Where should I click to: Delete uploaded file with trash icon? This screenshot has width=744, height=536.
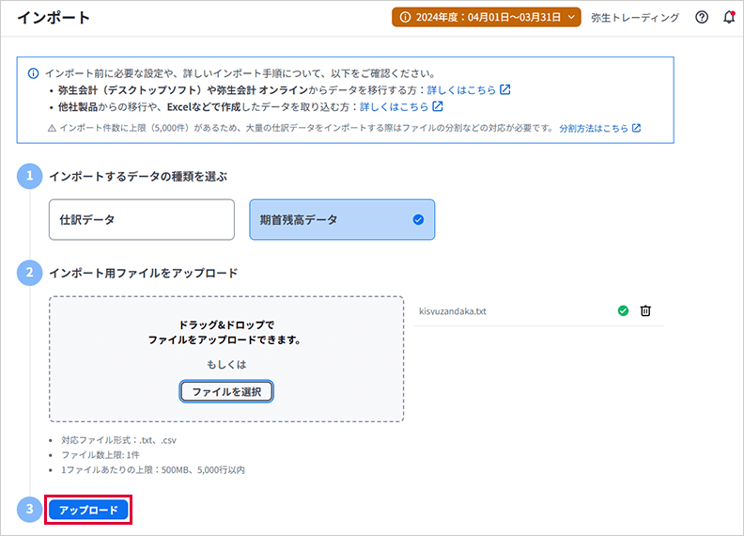pyautogui.click(x=645, y=311)
